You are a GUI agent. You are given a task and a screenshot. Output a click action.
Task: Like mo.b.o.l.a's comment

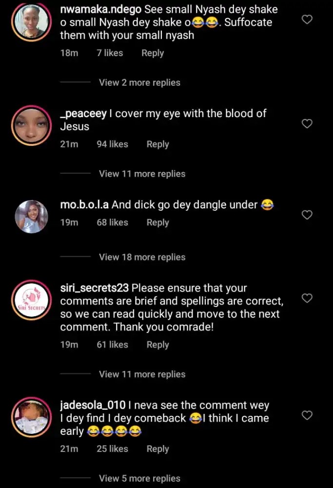[307, 215]
